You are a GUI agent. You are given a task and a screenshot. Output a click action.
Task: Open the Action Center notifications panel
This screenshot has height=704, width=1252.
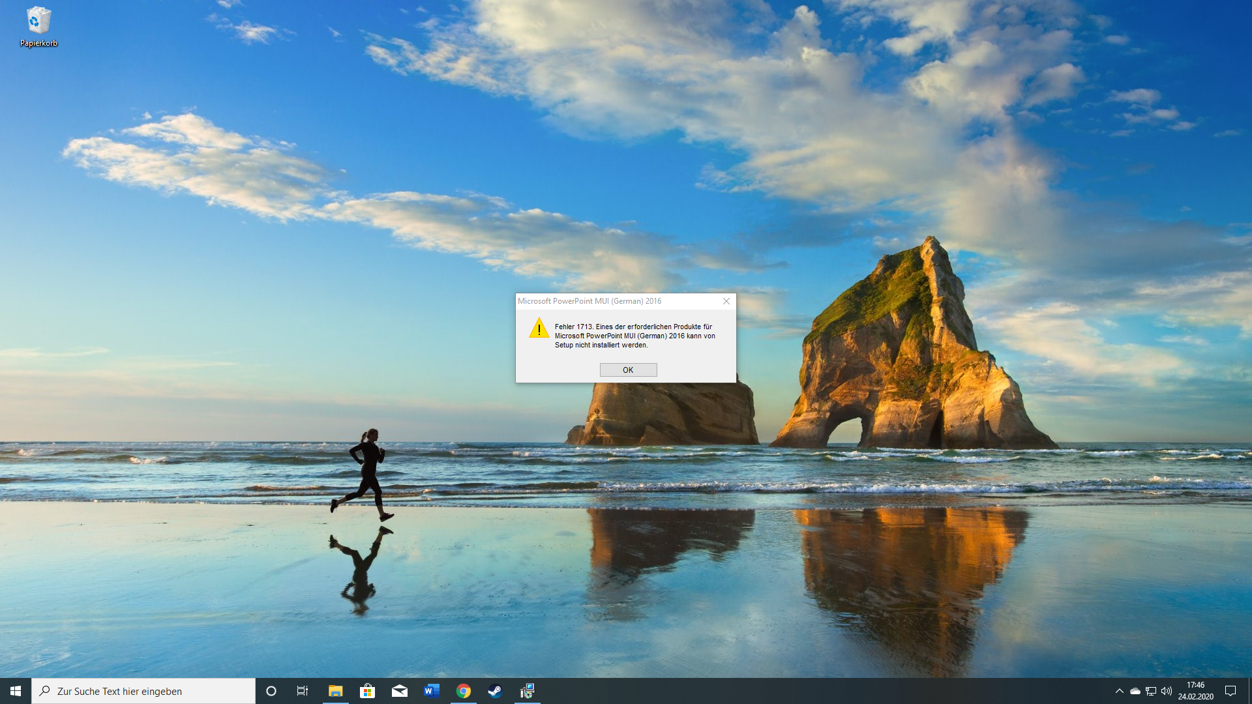click(x=1230, y=691)
